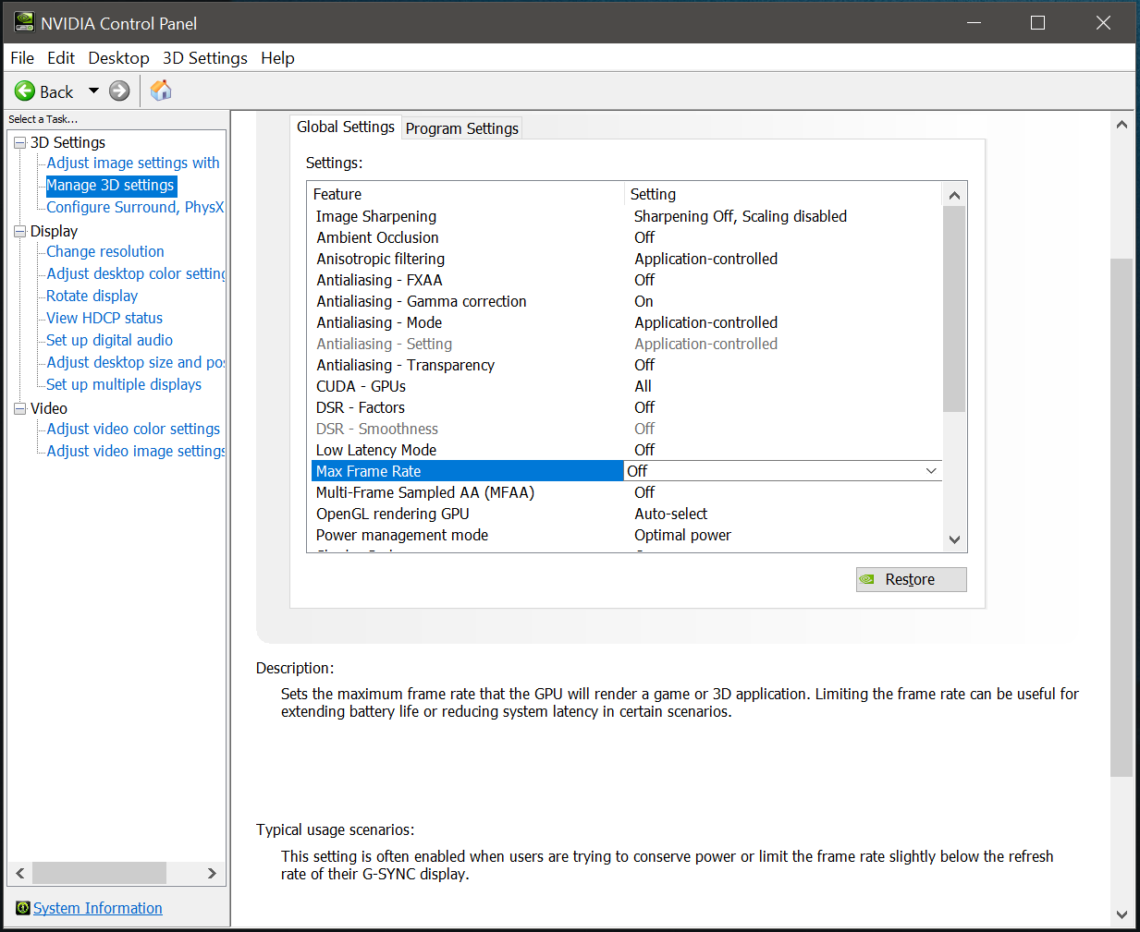The width and height of the screenshot is (1140, 932).
Task: Open the Back button dropdown arrow
Action: click(92, 91)
